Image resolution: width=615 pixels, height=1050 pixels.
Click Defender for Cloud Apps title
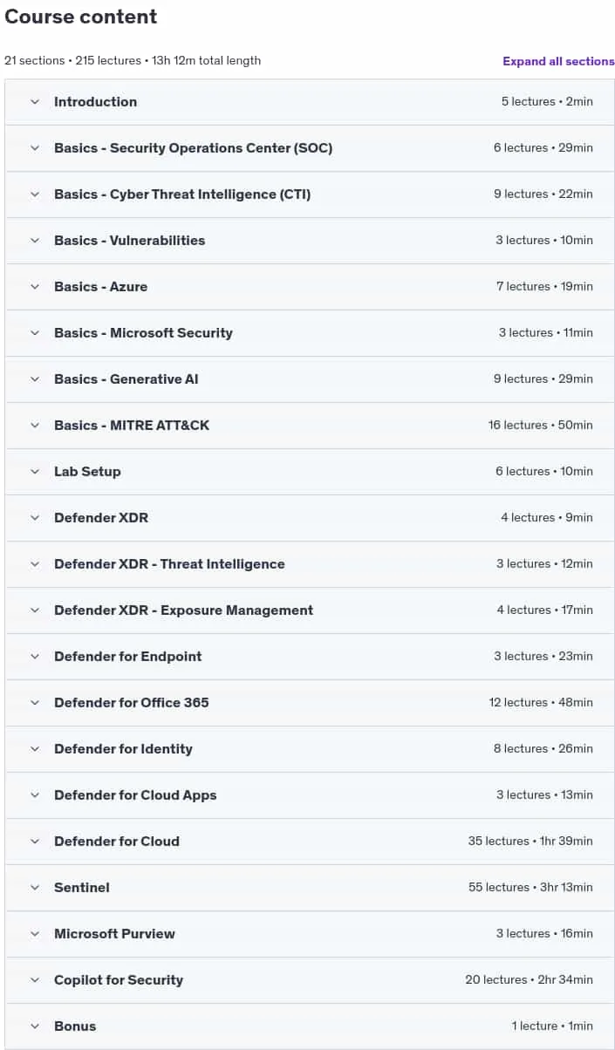click(x=135, y=795)
